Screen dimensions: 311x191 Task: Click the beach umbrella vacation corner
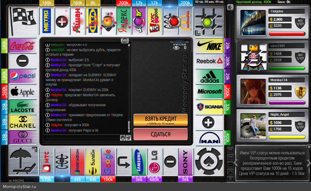[23, 161]
